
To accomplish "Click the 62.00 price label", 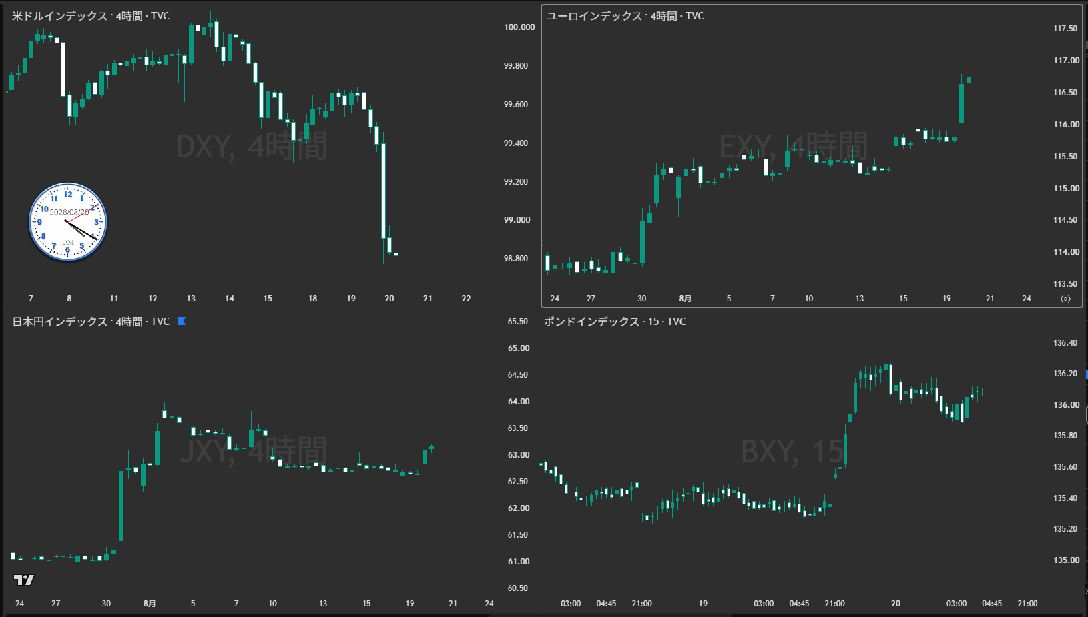I will click(x=519, y=508).
